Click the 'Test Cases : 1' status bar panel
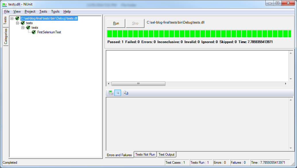 coord(177,163)
